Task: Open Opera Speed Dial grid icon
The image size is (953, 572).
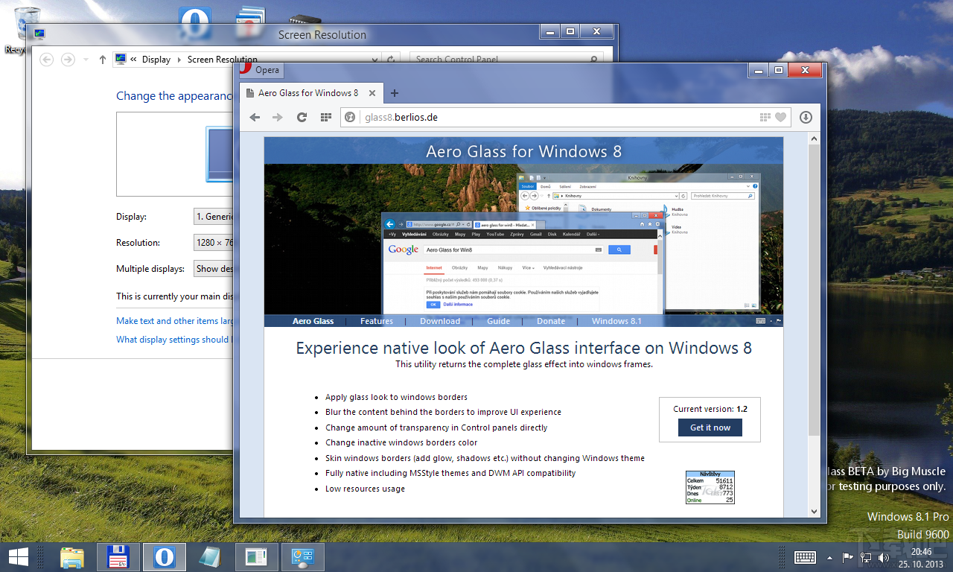Action: 325,117
